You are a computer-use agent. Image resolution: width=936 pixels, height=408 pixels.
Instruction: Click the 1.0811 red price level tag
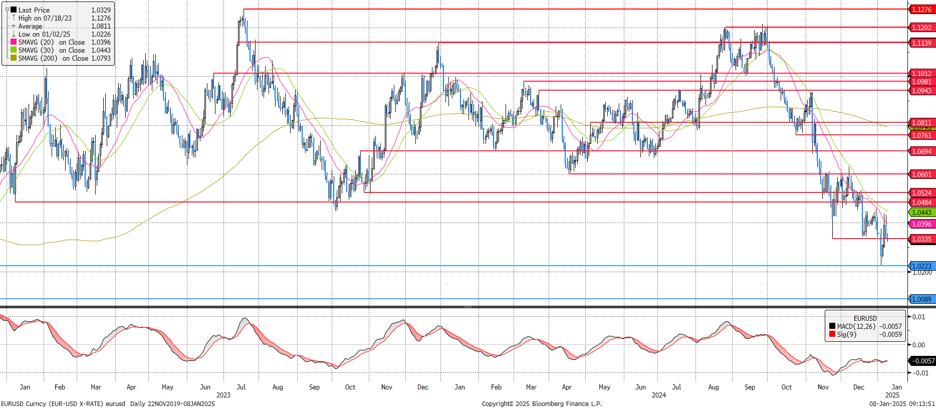click(x=921, y=123)
